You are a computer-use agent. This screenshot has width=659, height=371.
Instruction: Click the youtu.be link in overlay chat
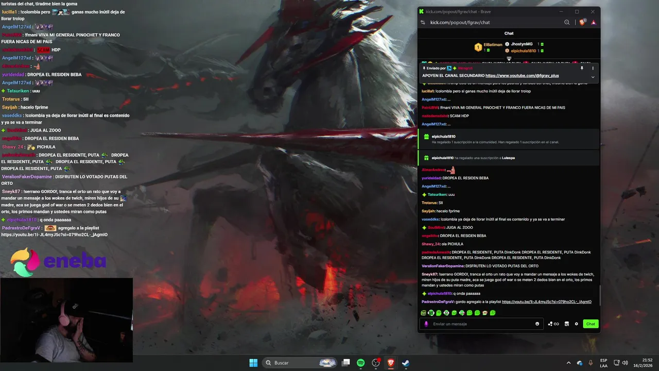pyautogui.click(x=54, y=234)
